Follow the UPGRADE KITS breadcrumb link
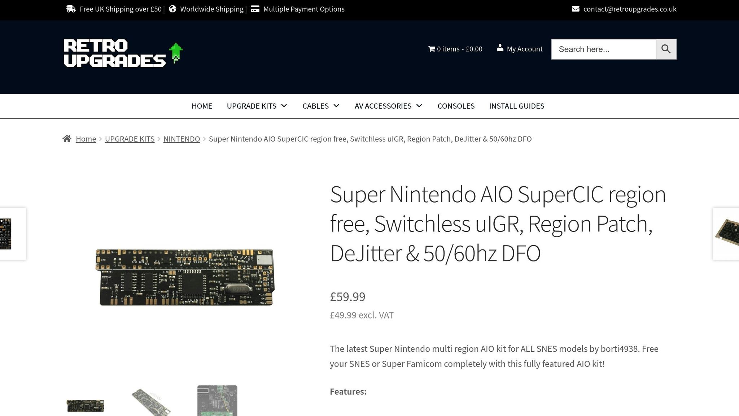 [x=130, y=139]
